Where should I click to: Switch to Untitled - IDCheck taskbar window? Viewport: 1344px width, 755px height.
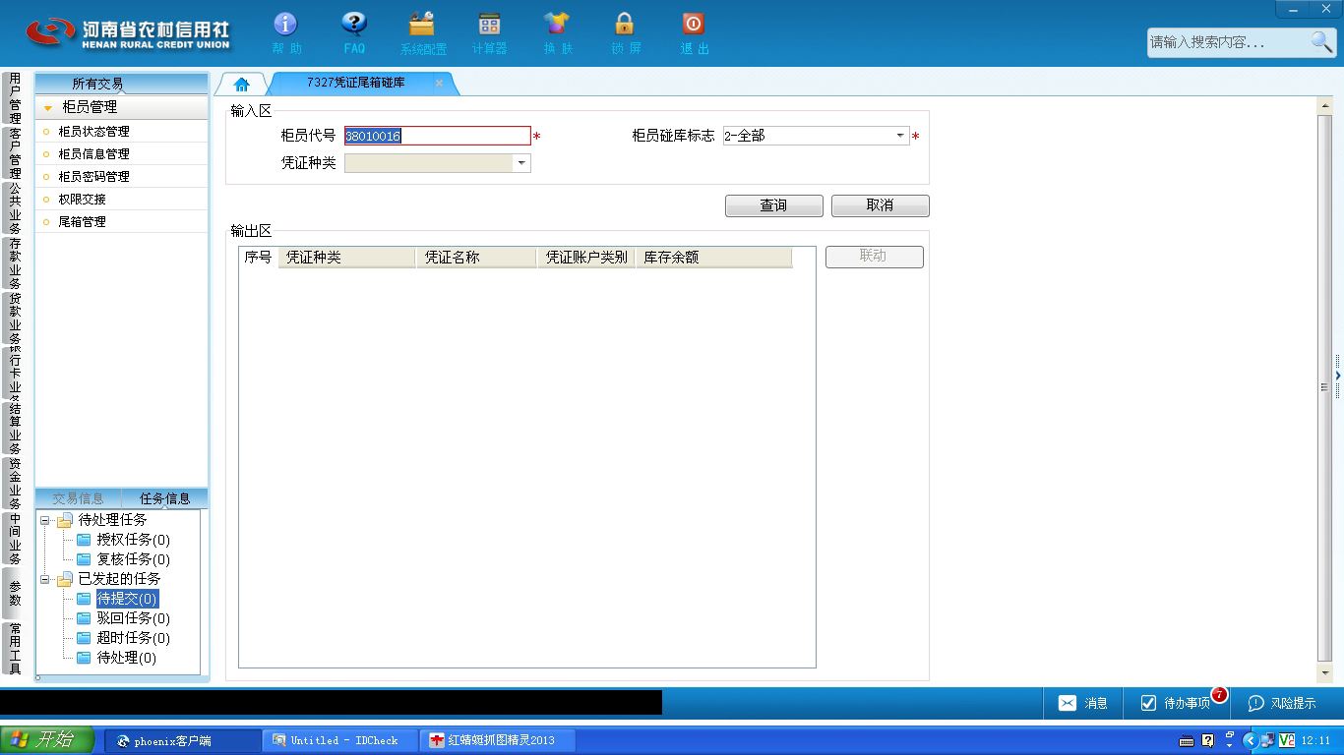(340, 740)
